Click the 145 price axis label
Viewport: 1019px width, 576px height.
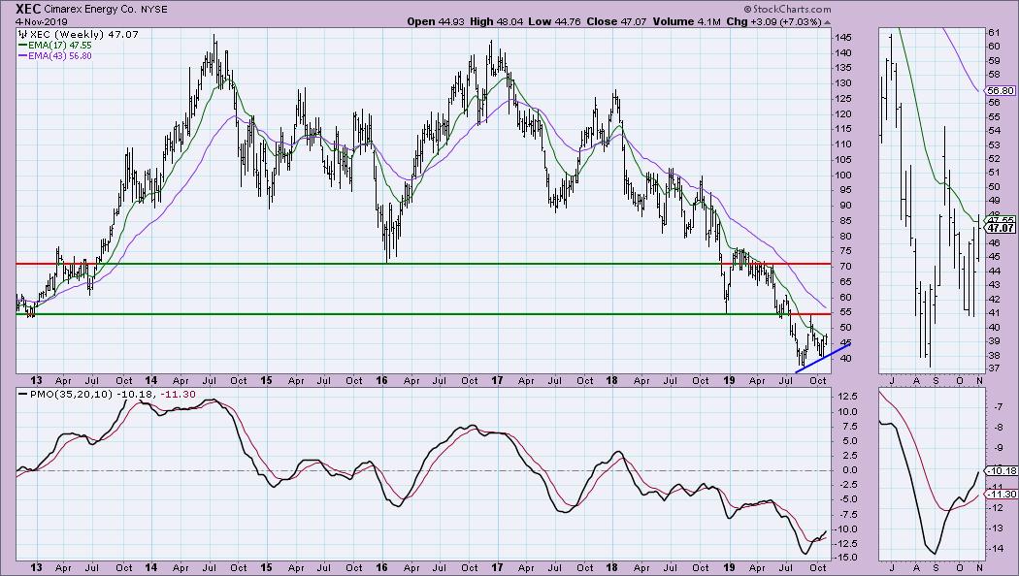843,38
